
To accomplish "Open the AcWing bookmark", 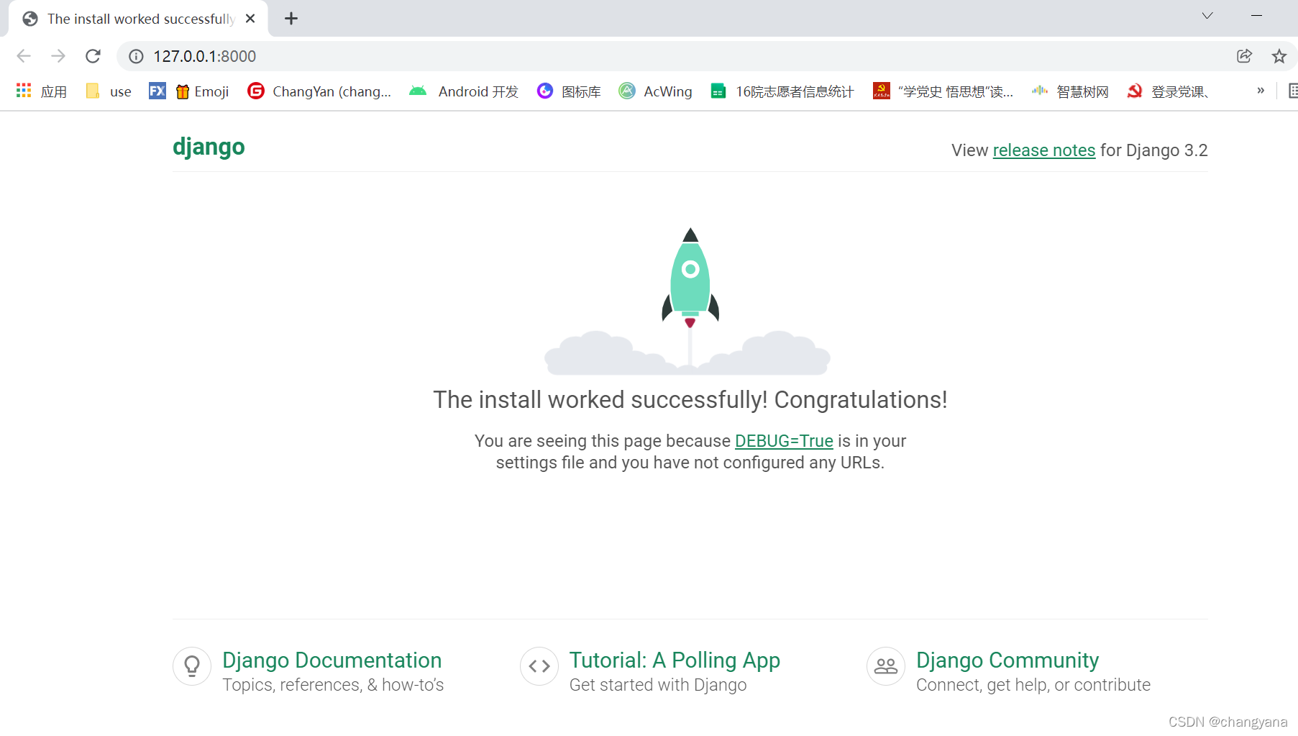I will coord(656,91).
